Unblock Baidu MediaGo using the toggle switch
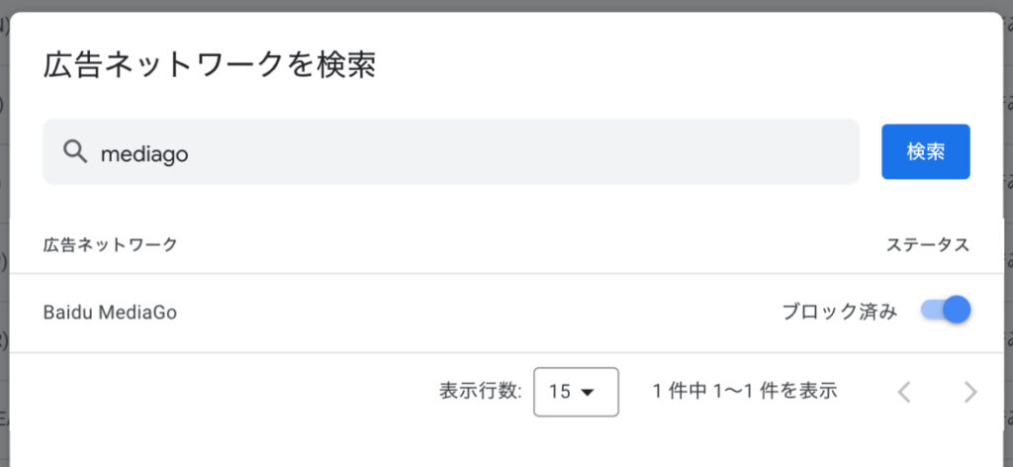This screenshot has height=467, width=1013. point(946,310)
